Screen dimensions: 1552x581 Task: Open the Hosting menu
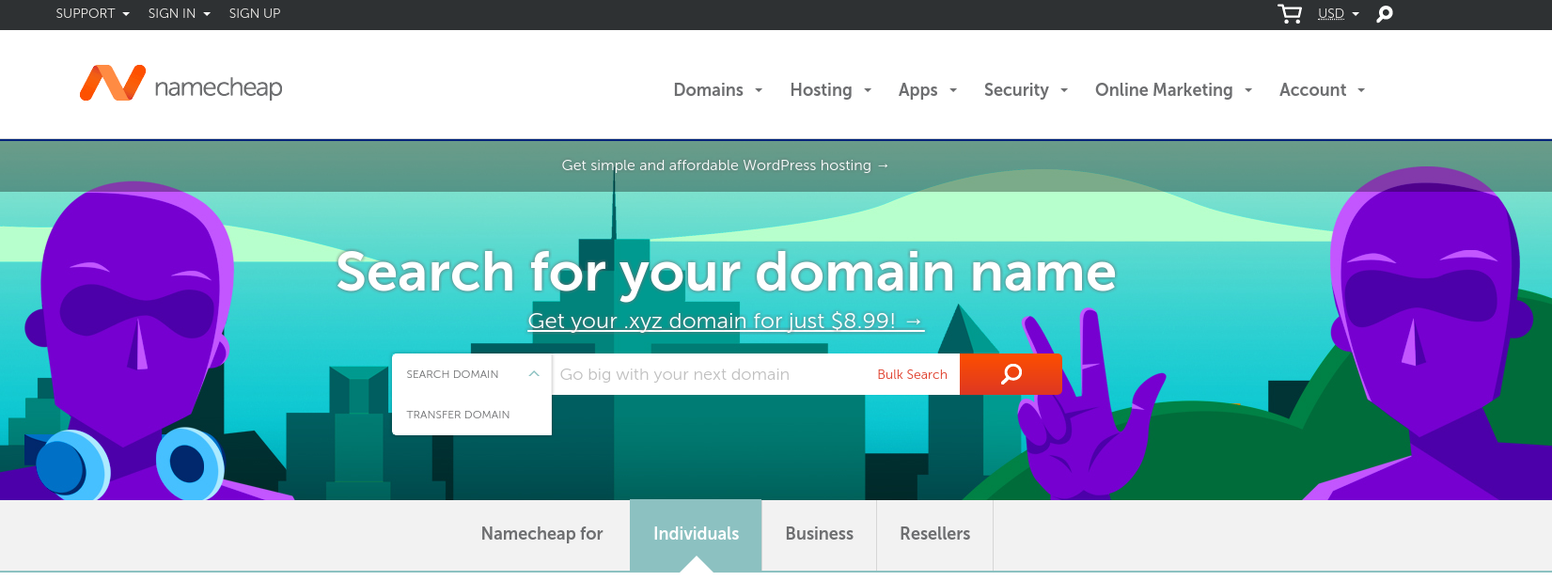[831, 90]
